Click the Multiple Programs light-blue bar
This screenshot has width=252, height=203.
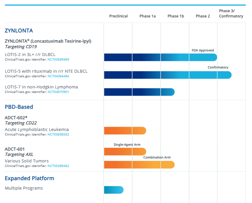click(x=114, y=190)
